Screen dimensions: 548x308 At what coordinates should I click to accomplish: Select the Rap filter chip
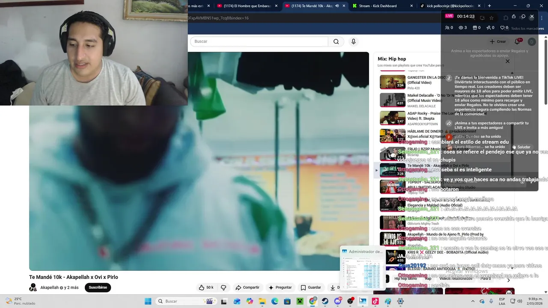[428, 278]
